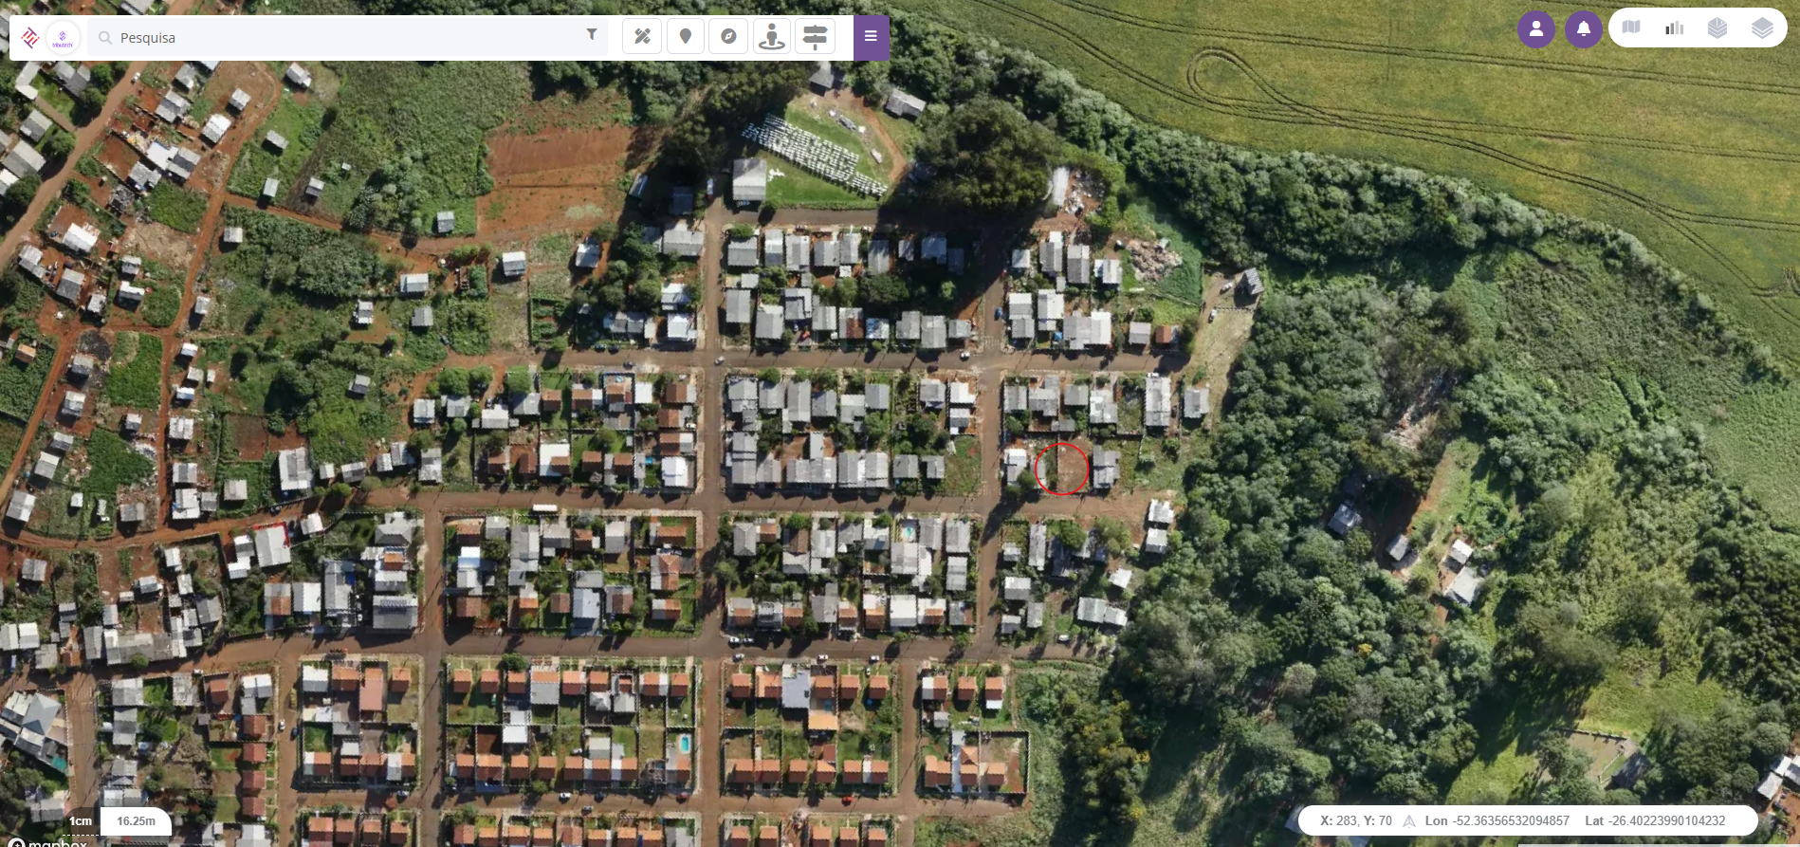Switch to the folded map basemap view
Image resolution: width=1800 pixels, height=847 pixels.
tap(1631, 28)
